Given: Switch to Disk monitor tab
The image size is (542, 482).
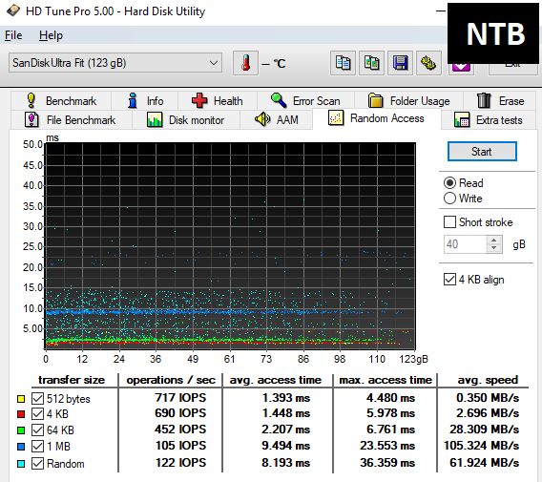Looking at the screenshot, I should click(186, 120).
